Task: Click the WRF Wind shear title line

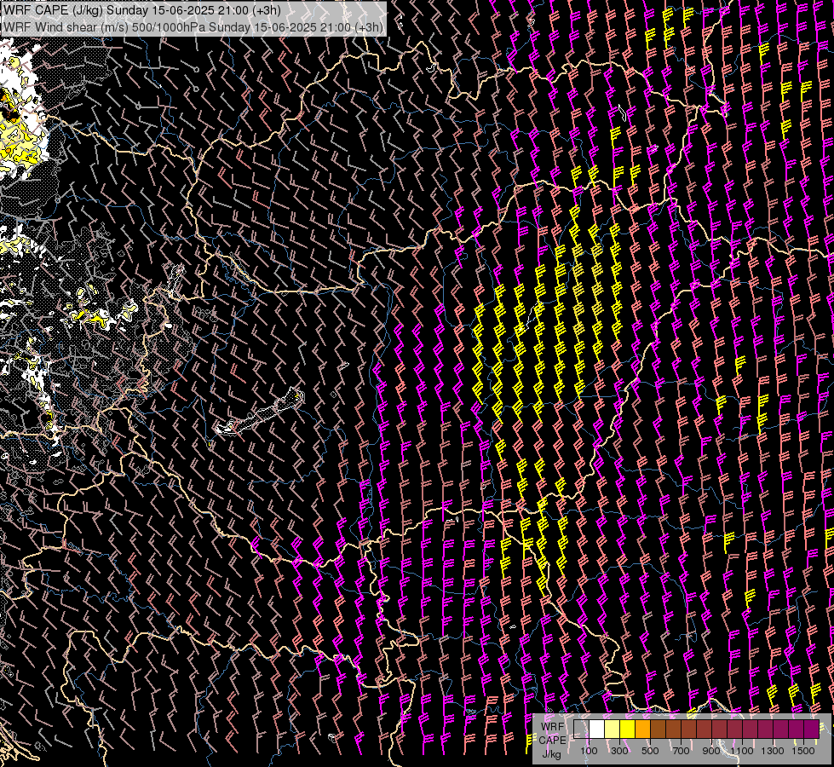Action: [193, 26]
